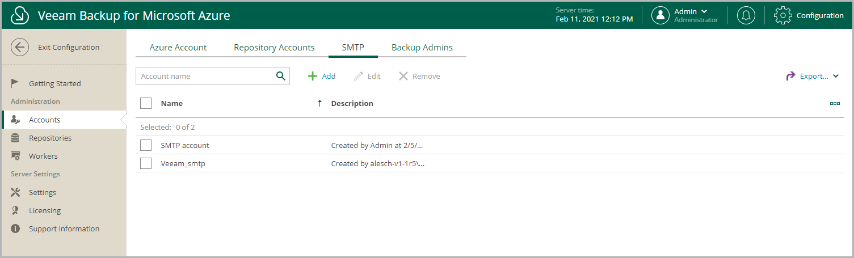Click the 'Administrator' role text
Screen dimensions: 854x258
pyautogui.click(x=696, y=20)
